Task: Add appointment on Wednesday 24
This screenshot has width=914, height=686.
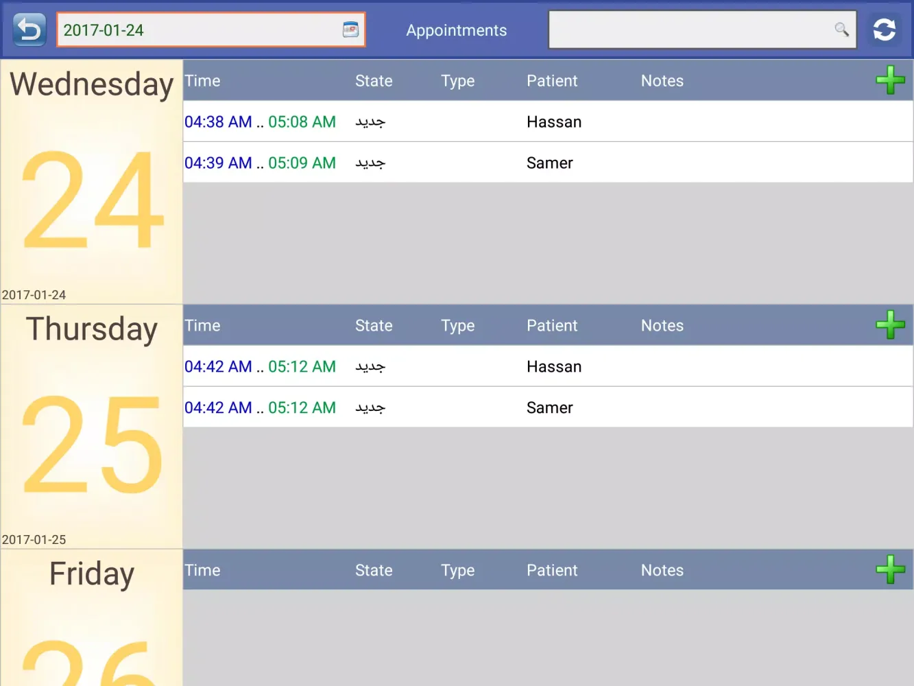Action: pyautogui.click(x=890, y=80)
